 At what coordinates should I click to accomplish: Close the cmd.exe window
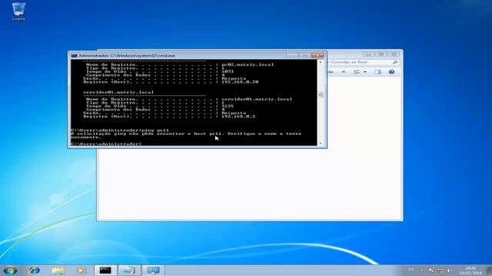pos(317,55)
